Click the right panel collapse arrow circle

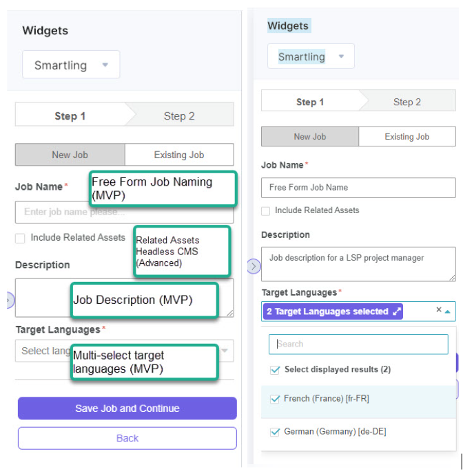254,266
